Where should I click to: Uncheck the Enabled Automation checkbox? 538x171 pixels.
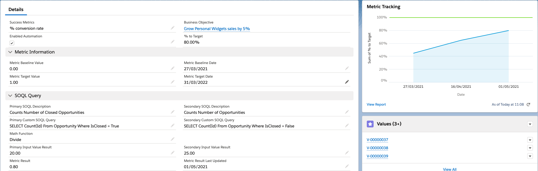(x=12, y=43)
